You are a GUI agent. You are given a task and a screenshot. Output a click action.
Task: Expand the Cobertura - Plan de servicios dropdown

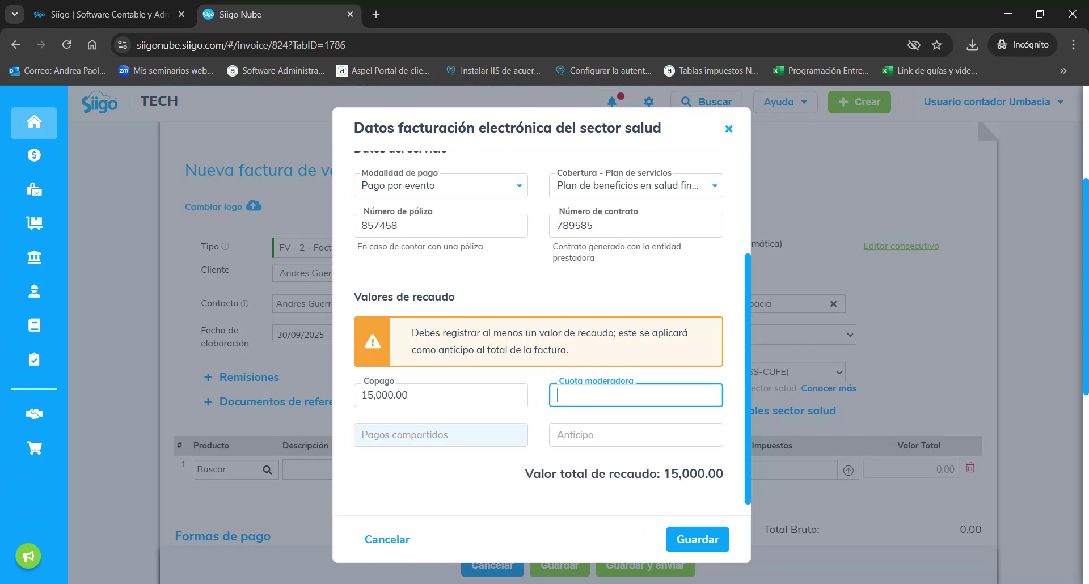(714, 185)
